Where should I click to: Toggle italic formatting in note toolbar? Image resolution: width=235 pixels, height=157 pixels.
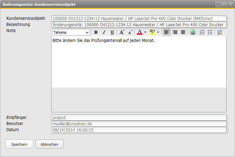[104, 32]
